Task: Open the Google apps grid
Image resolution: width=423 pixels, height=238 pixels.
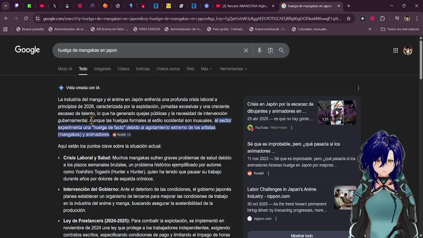Action: (x=396, y=50)
